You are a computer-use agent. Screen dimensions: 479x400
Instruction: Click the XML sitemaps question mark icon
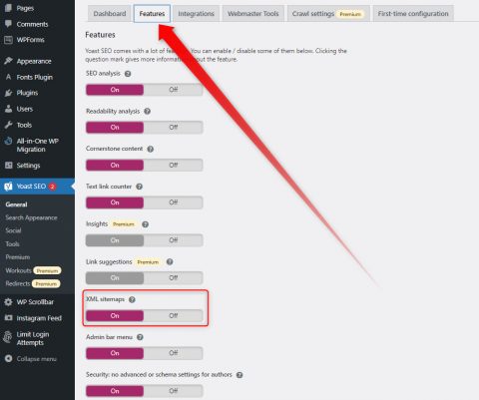pos(132,299)
